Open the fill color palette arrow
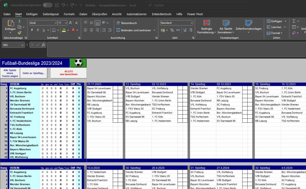The image size is (306, 189). [x=68, y=30]
